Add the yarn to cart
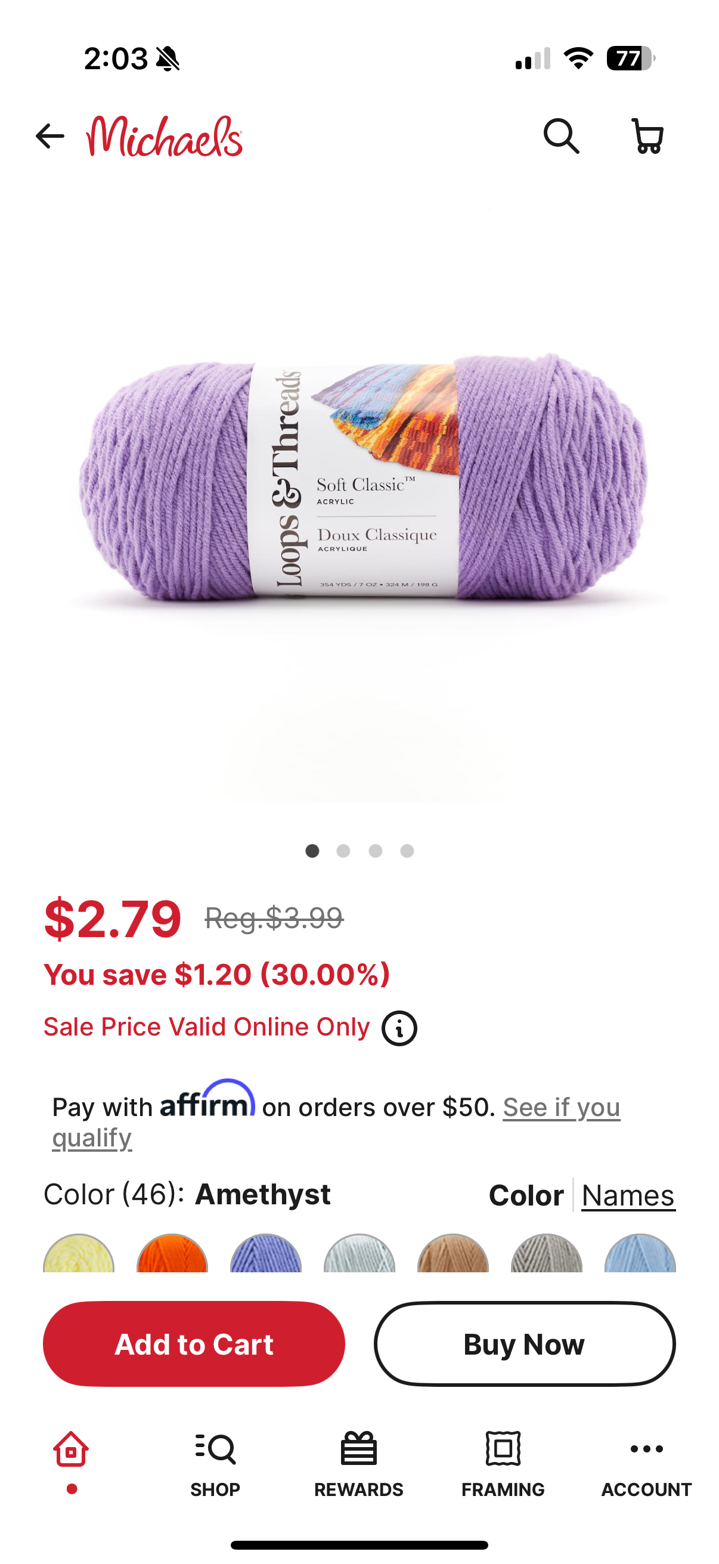 tap(194, 1344)
